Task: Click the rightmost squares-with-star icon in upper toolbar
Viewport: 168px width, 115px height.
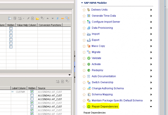Action: 67,18
